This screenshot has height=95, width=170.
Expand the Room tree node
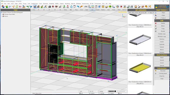click(1, 16)
